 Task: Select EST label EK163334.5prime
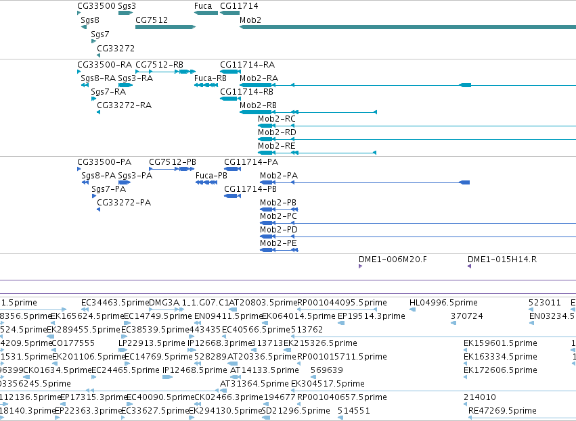coord(500,356)
